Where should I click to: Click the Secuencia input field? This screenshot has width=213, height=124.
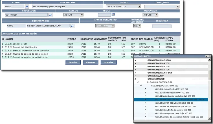tap(162, 26)
